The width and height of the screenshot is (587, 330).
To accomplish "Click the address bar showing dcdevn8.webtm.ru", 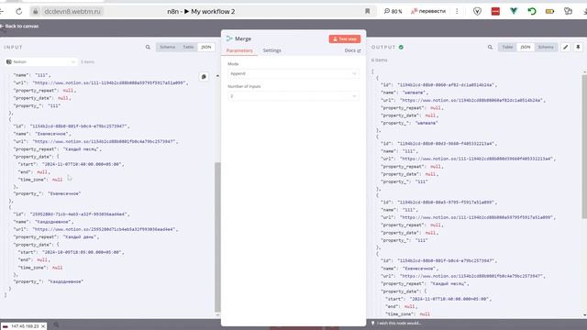I will [72, 12].
